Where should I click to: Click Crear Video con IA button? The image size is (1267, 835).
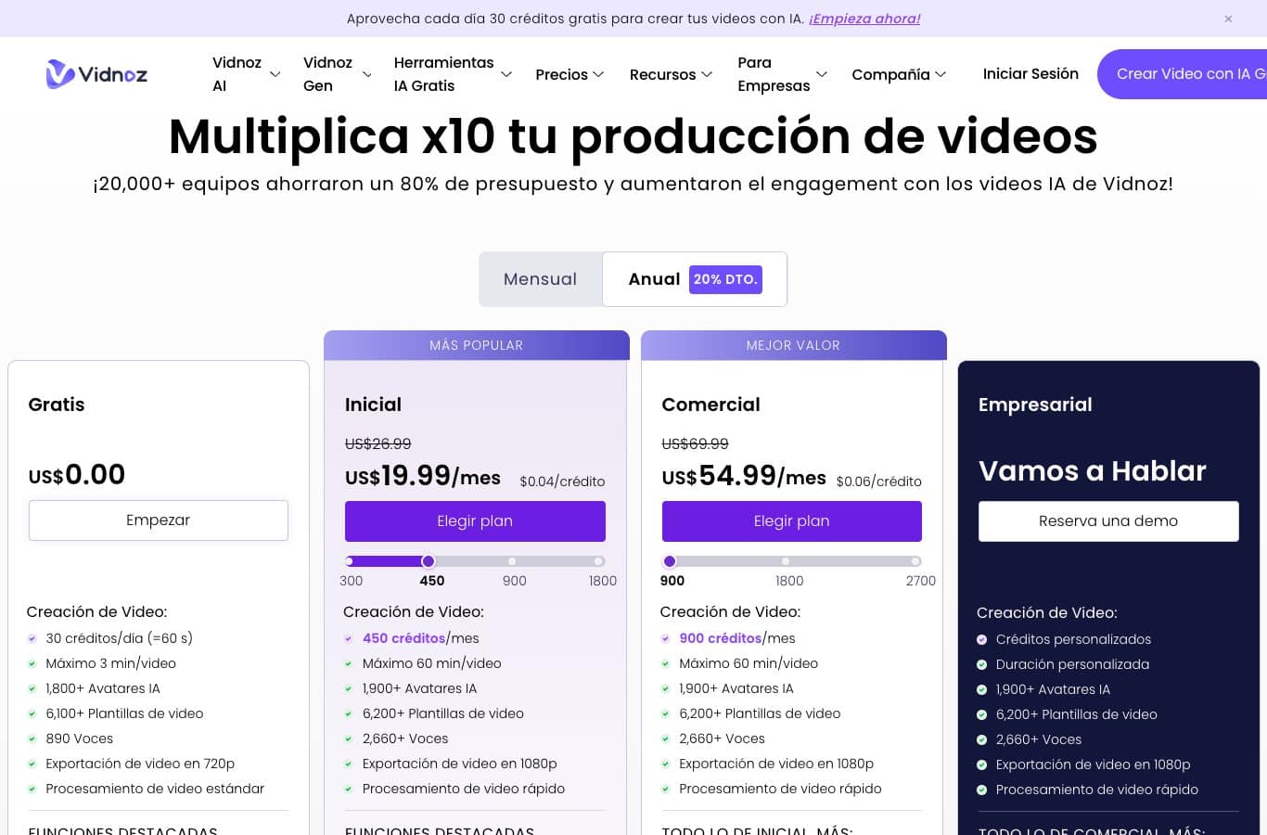[x=1183, y=74]
